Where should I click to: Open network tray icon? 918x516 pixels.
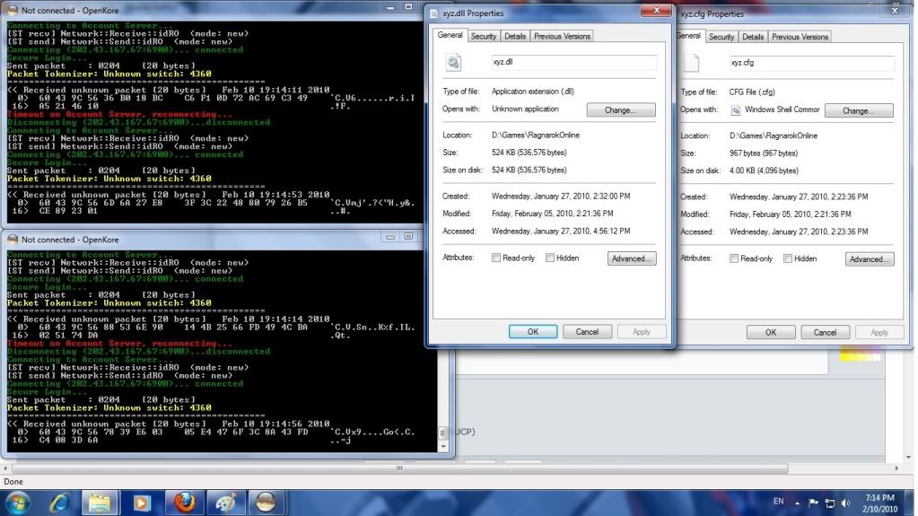click(829, 503)
